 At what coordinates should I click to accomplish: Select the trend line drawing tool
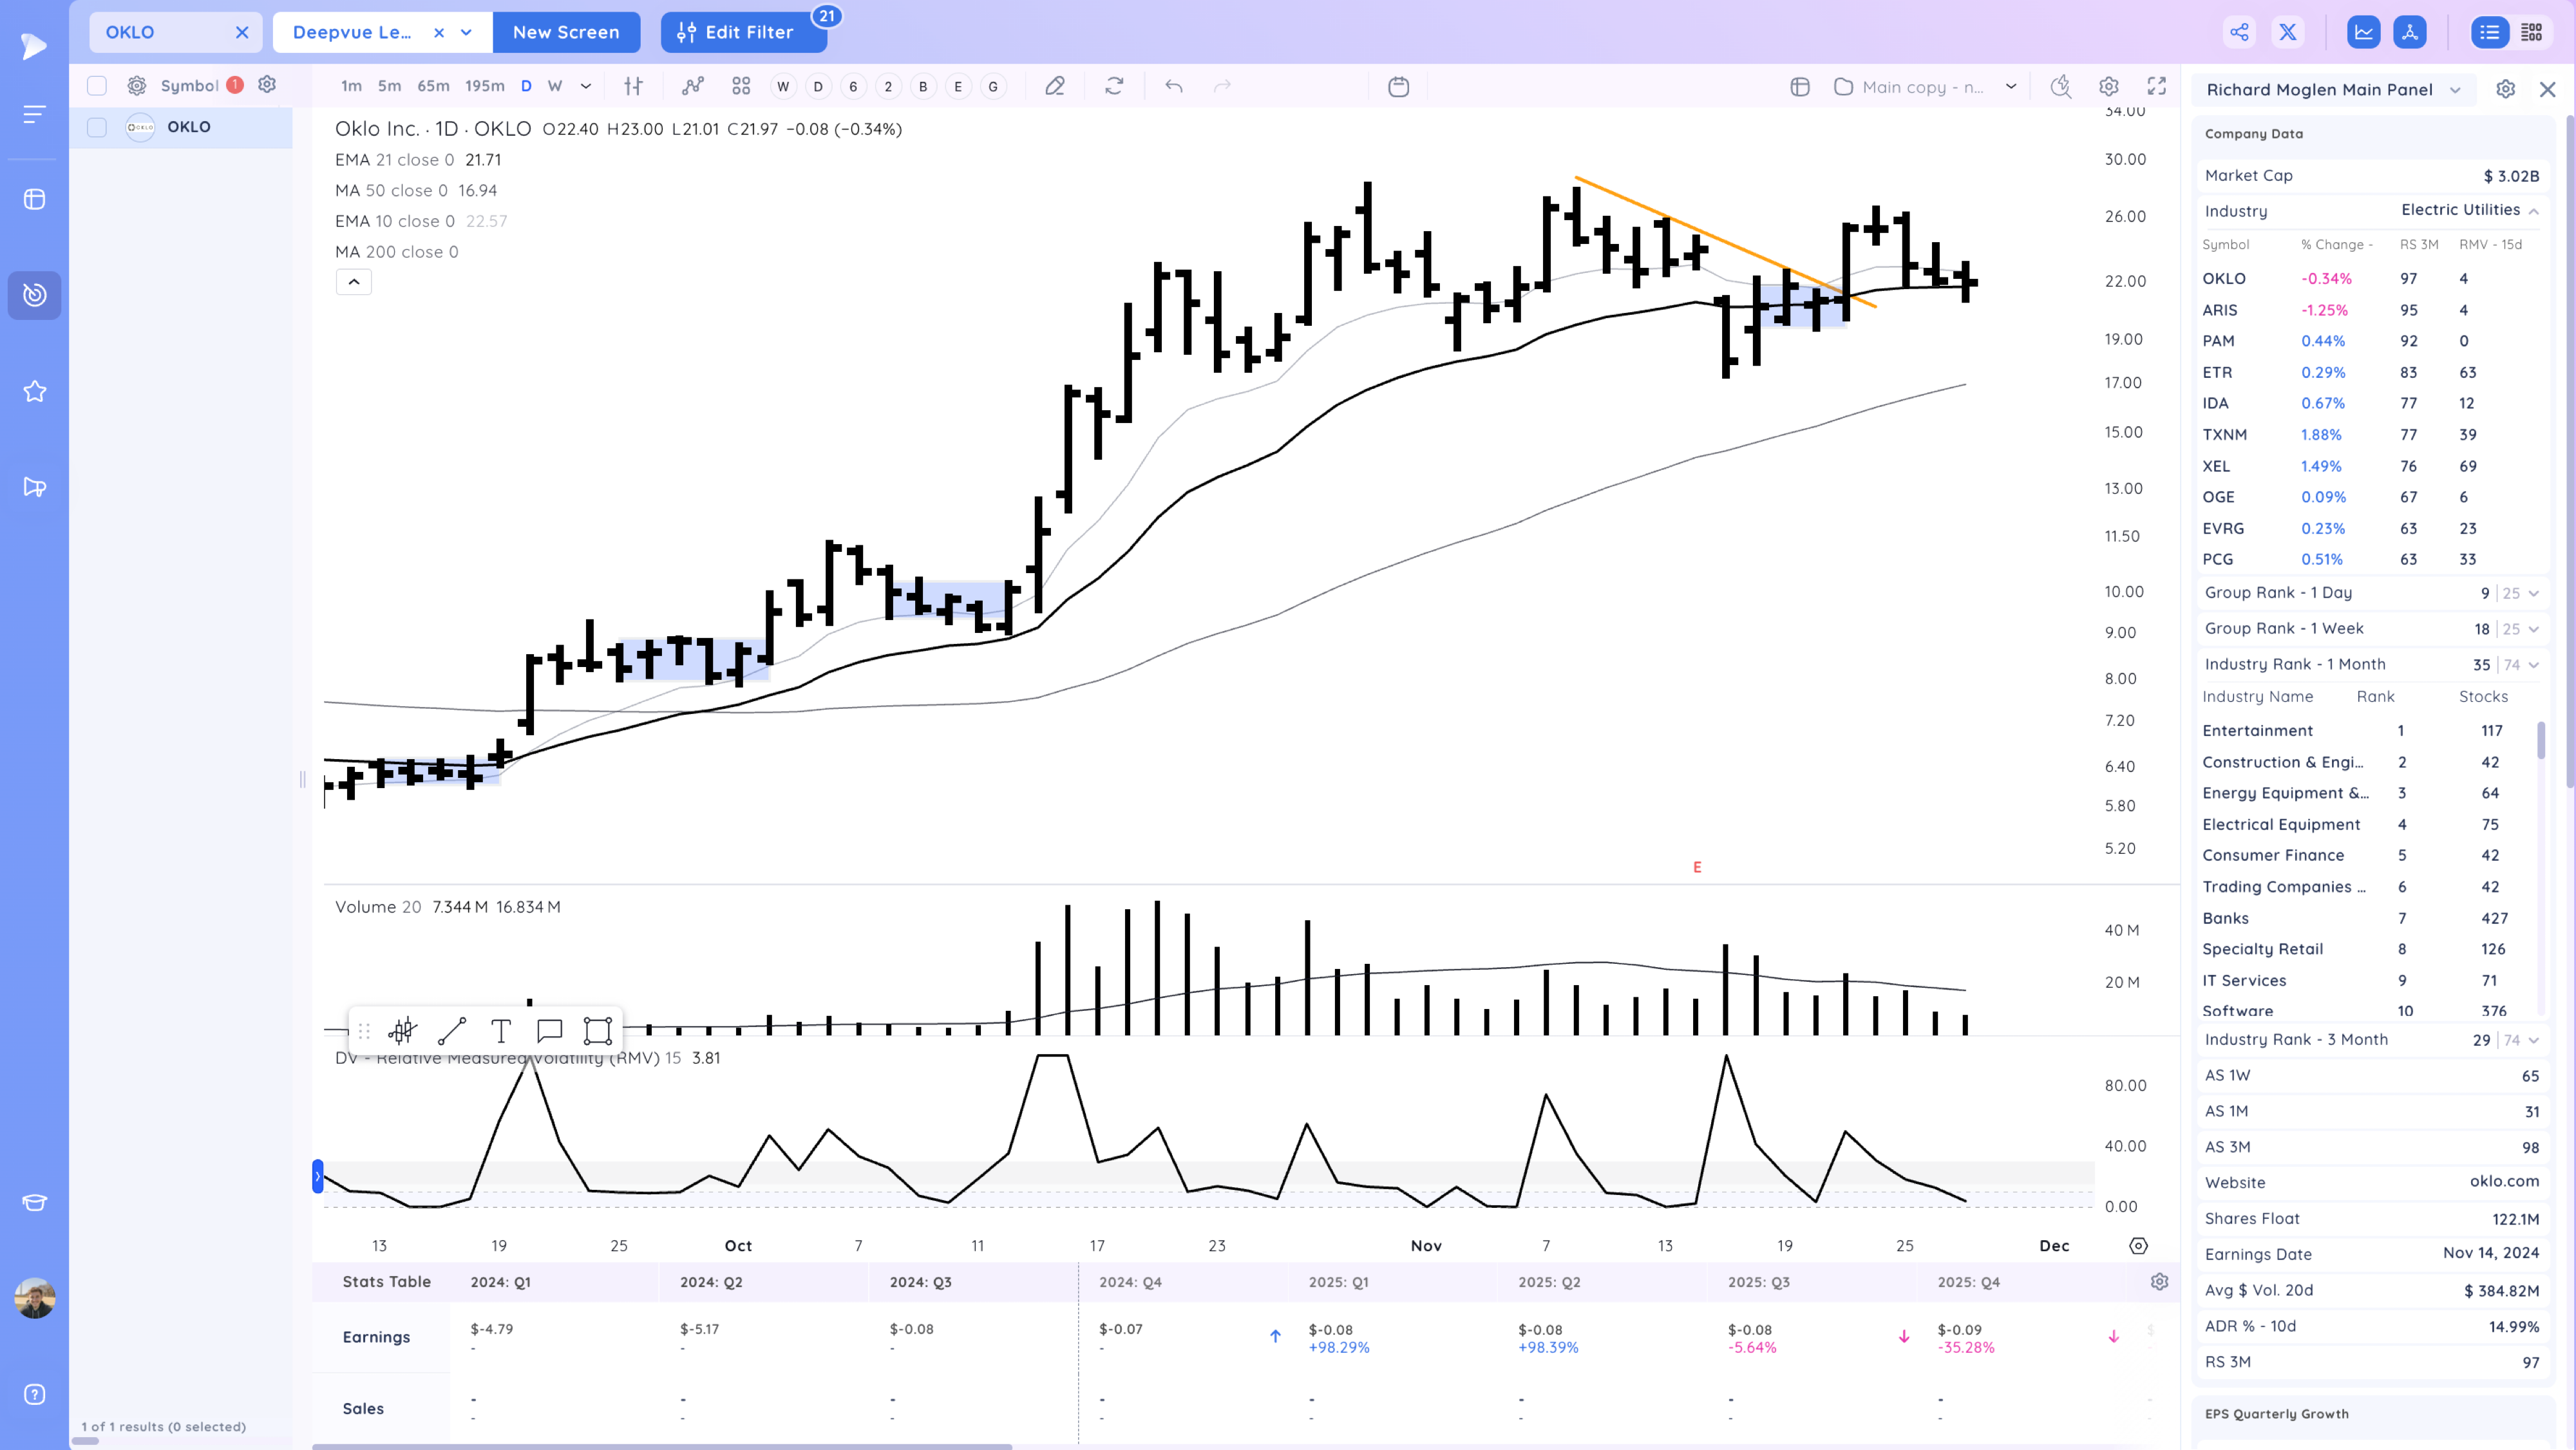coord(452,1030)
